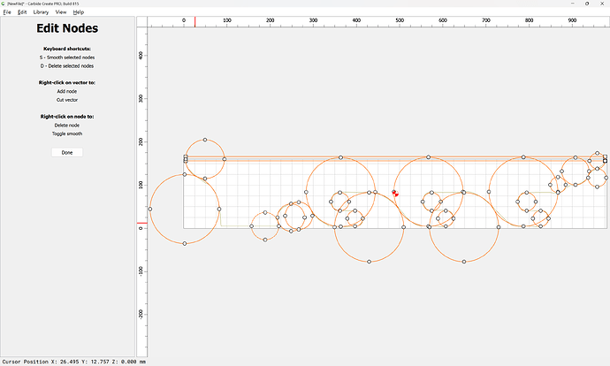The height and width of the screenshot is (366, 610).
Task: Click the Done button
Action: (67, 152)
